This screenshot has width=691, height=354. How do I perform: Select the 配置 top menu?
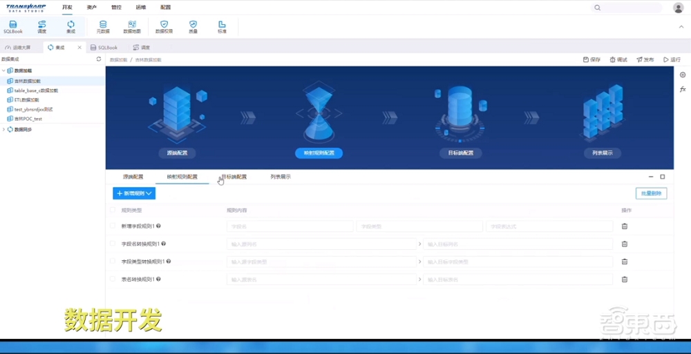pyautogui.click(x=166, y=8)
